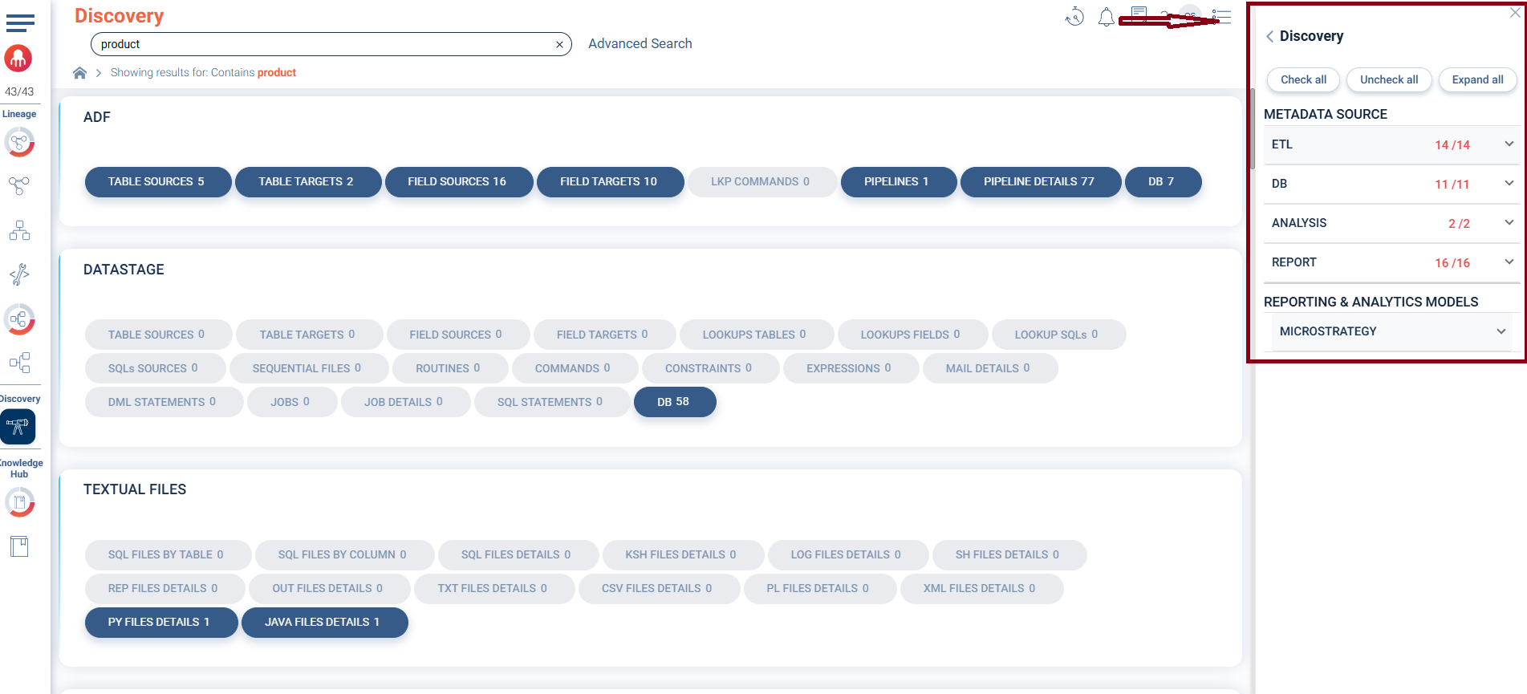Screen dimensions: 1527x694
Task: Click into the product search field
Action: (321, 44)
